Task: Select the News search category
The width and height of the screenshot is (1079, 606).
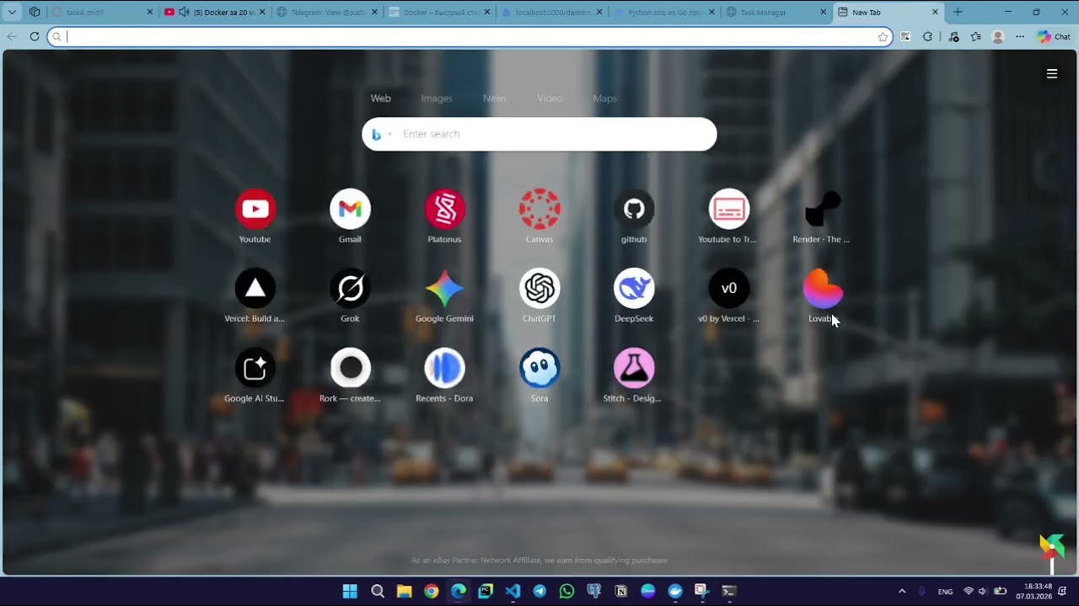Action: (495, 98)
